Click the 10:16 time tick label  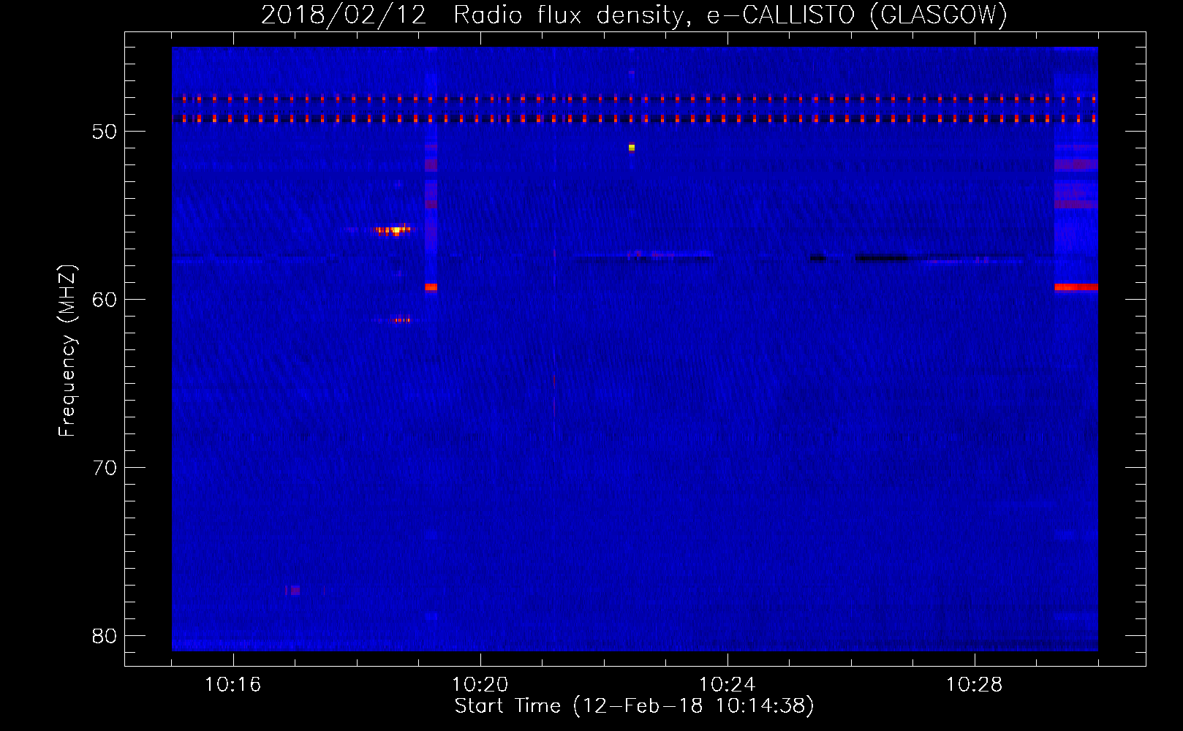pos(233,684)
